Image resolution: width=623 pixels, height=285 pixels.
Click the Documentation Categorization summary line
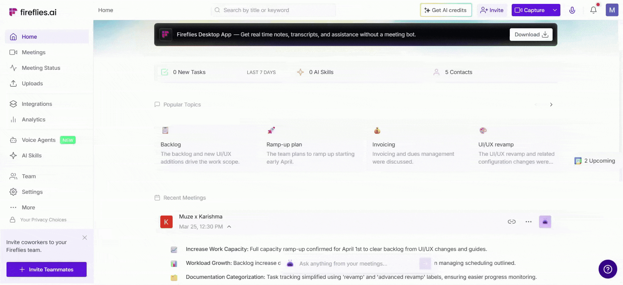pos(361,277)
